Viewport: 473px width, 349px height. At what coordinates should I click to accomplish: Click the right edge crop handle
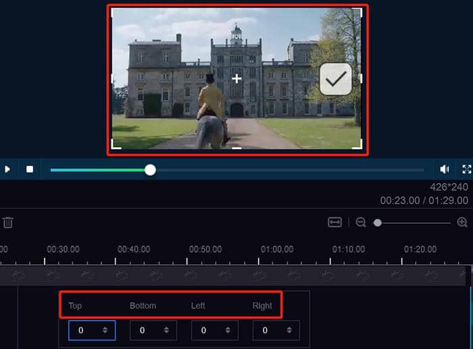pyautogui.click(x=361, y=79)
